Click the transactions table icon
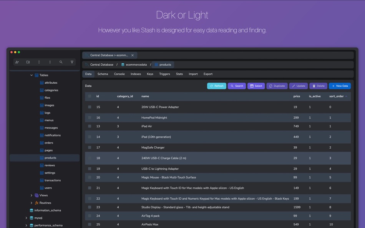The height and width of the screenshot is (228, 365). coord(41,180)
